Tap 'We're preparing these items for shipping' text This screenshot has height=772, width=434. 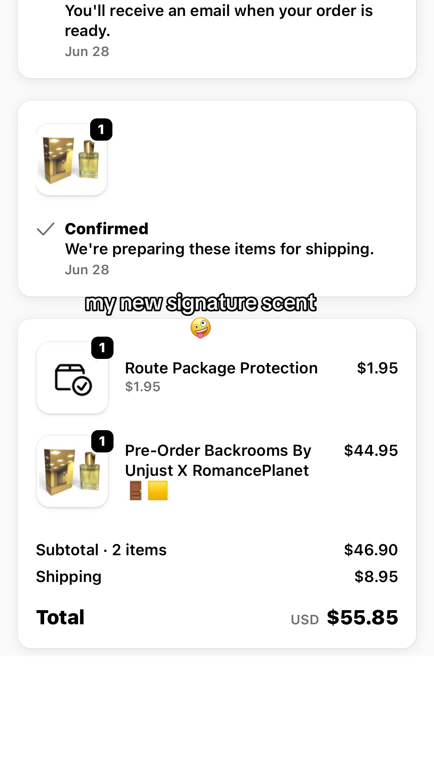point(220,249)
